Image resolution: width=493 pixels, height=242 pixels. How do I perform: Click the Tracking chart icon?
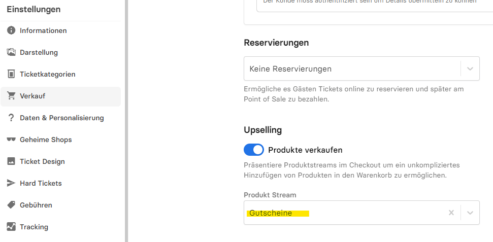pyautogui.click(x=11, y=227)
